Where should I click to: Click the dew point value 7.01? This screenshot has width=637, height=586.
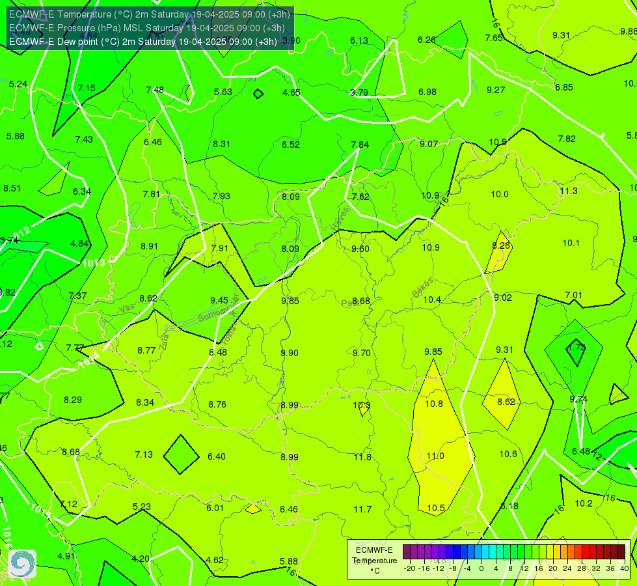coord(574,295)
